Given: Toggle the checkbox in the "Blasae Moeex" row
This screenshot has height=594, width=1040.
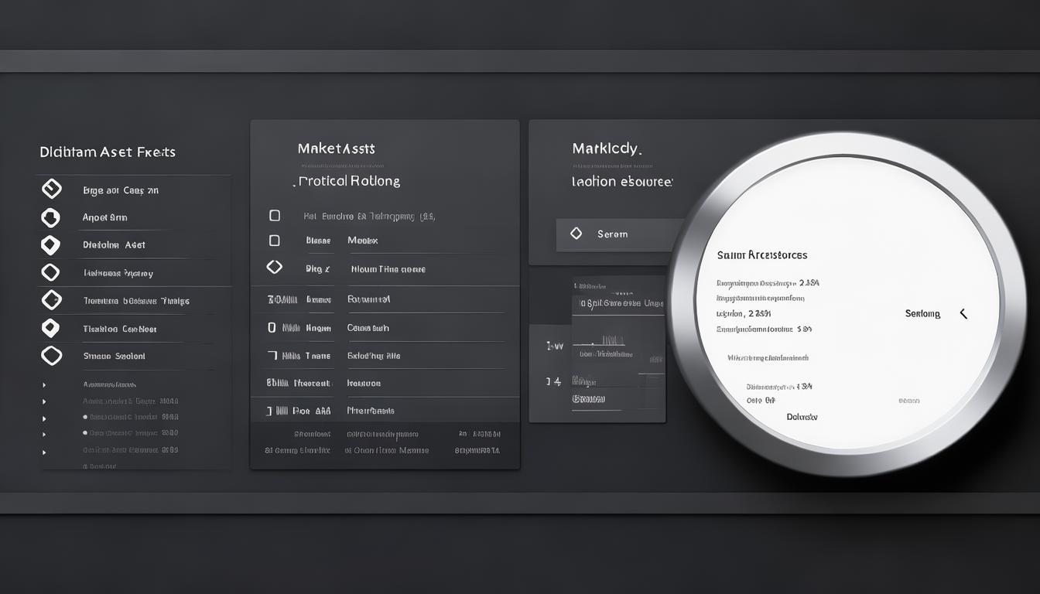Looking at the screenshot, I should pos(275,241).
